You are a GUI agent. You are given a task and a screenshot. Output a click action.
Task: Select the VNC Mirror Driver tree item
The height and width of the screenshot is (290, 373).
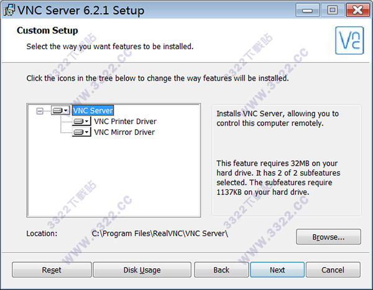point(124,132)
